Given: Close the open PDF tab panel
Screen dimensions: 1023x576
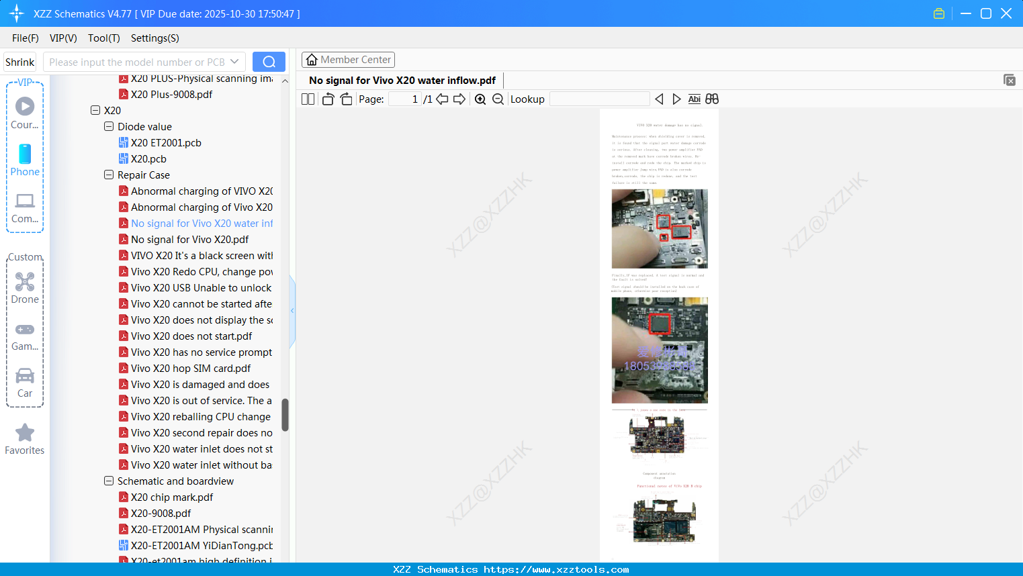Looking at the screenshot, I should [x=1009, y=80].
